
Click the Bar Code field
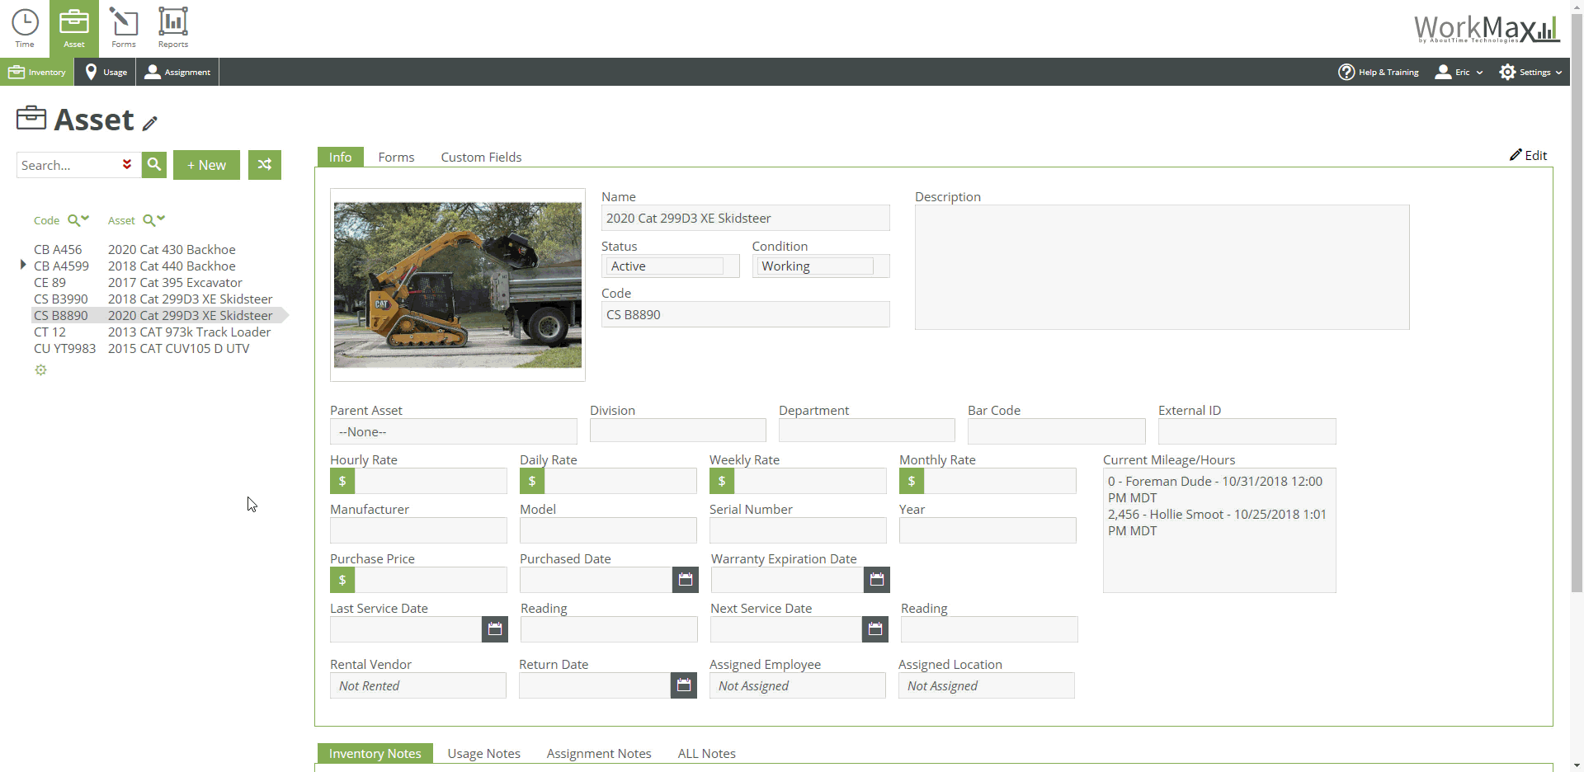pos(1056,431)
